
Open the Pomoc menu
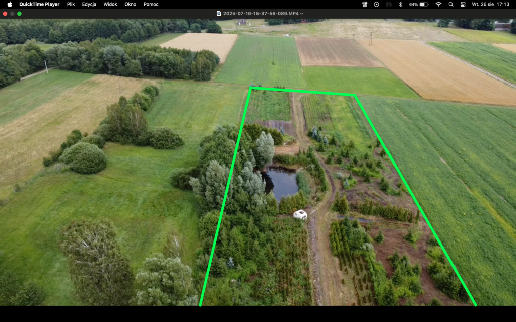pos(151,4)
